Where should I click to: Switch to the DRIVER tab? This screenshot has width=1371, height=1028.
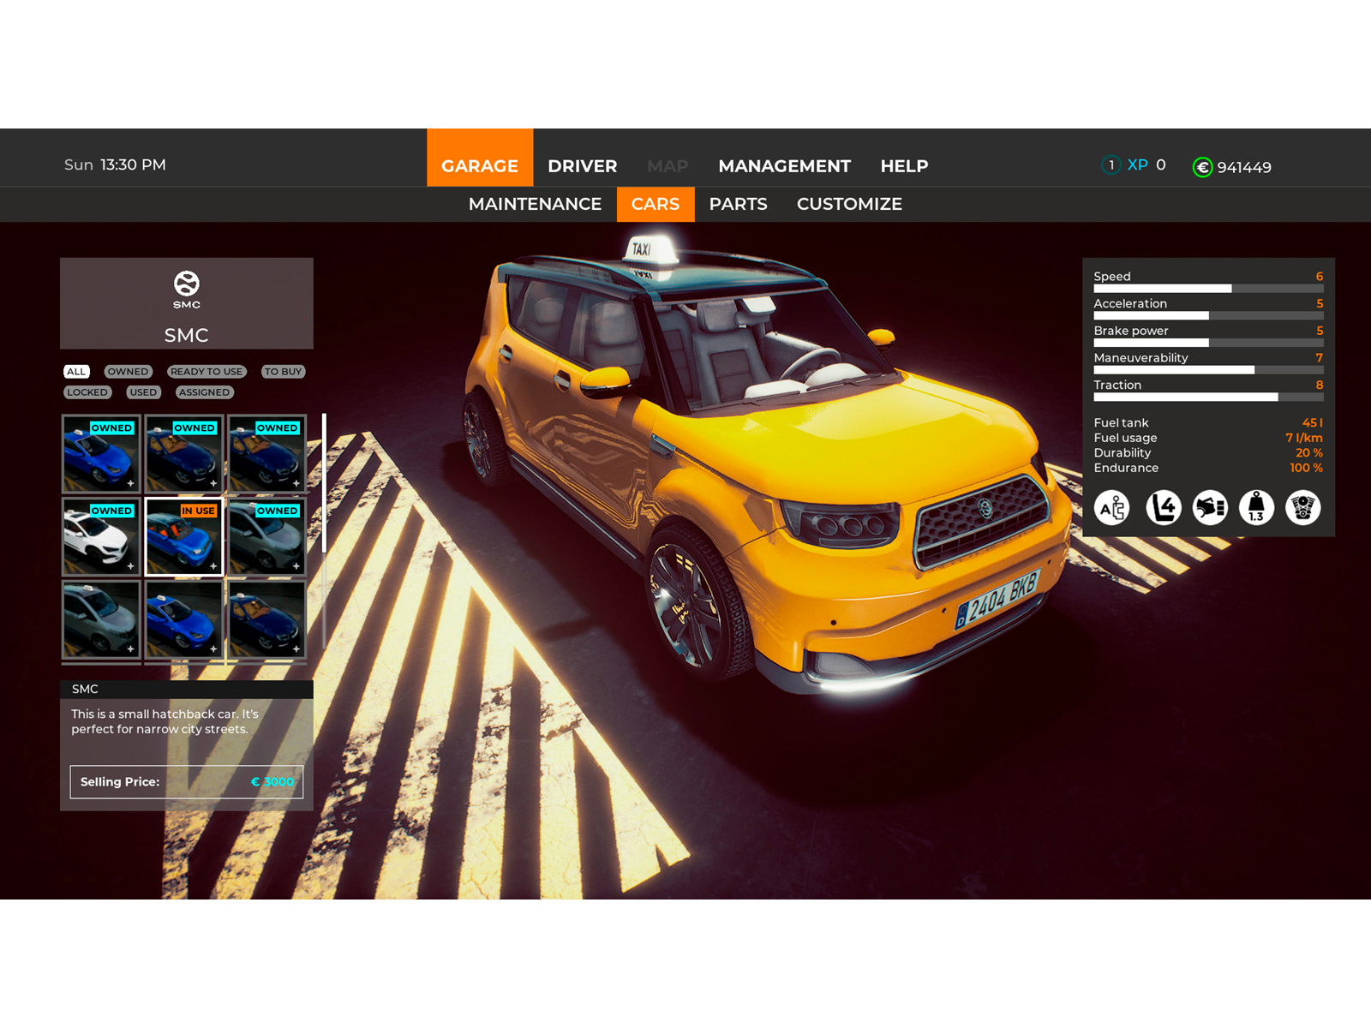[583, 166]
